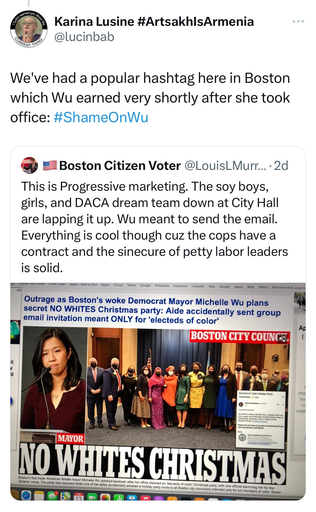Open Karina Lusine's profile avatar
Screen dimensions: 316x512
(x=29, y=29)
